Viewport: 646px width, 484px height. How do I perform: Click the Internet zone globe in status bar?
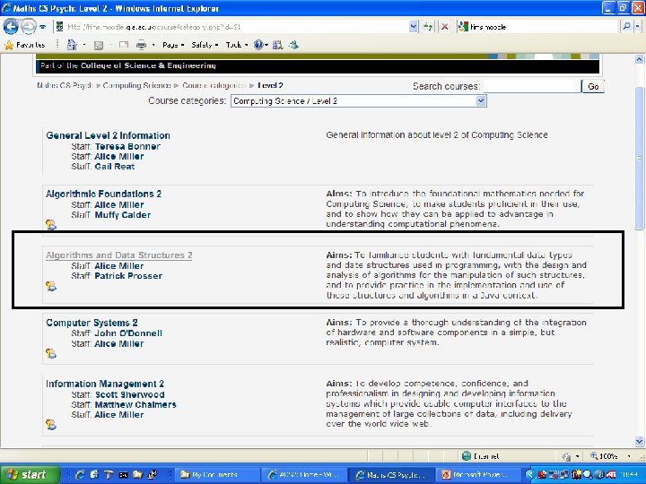tap(467, 456)
